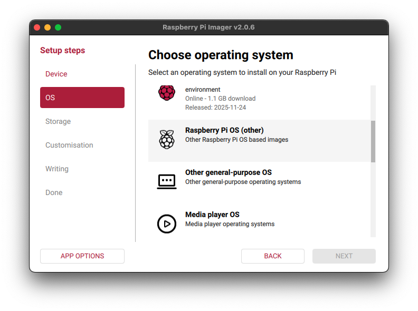Open APP OPTIONS
The width and height of the screenshot is (418, 311).
click(x=82, y=256)
